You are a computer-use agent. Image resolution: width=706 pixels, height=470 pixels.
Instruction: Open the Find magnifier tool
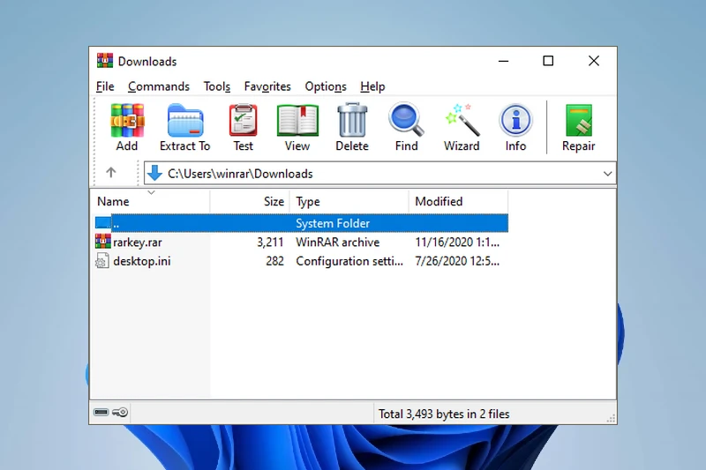click(x=406, y=120)
